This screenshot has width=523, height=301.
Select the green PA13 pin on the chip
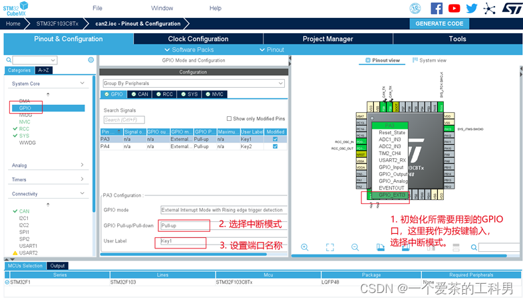coord(448,129)
